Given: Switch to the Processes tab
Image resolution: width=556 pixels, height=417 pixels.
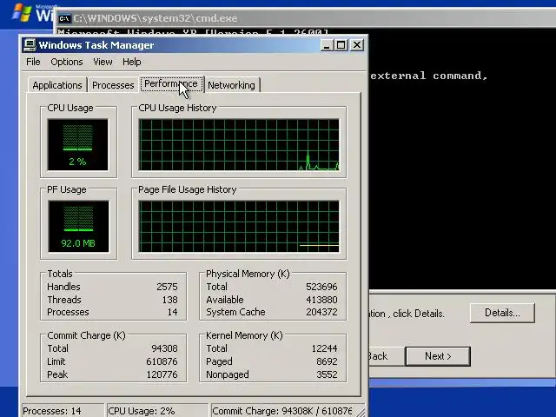Looking at the screenshot, I should [x=113, y=85].
